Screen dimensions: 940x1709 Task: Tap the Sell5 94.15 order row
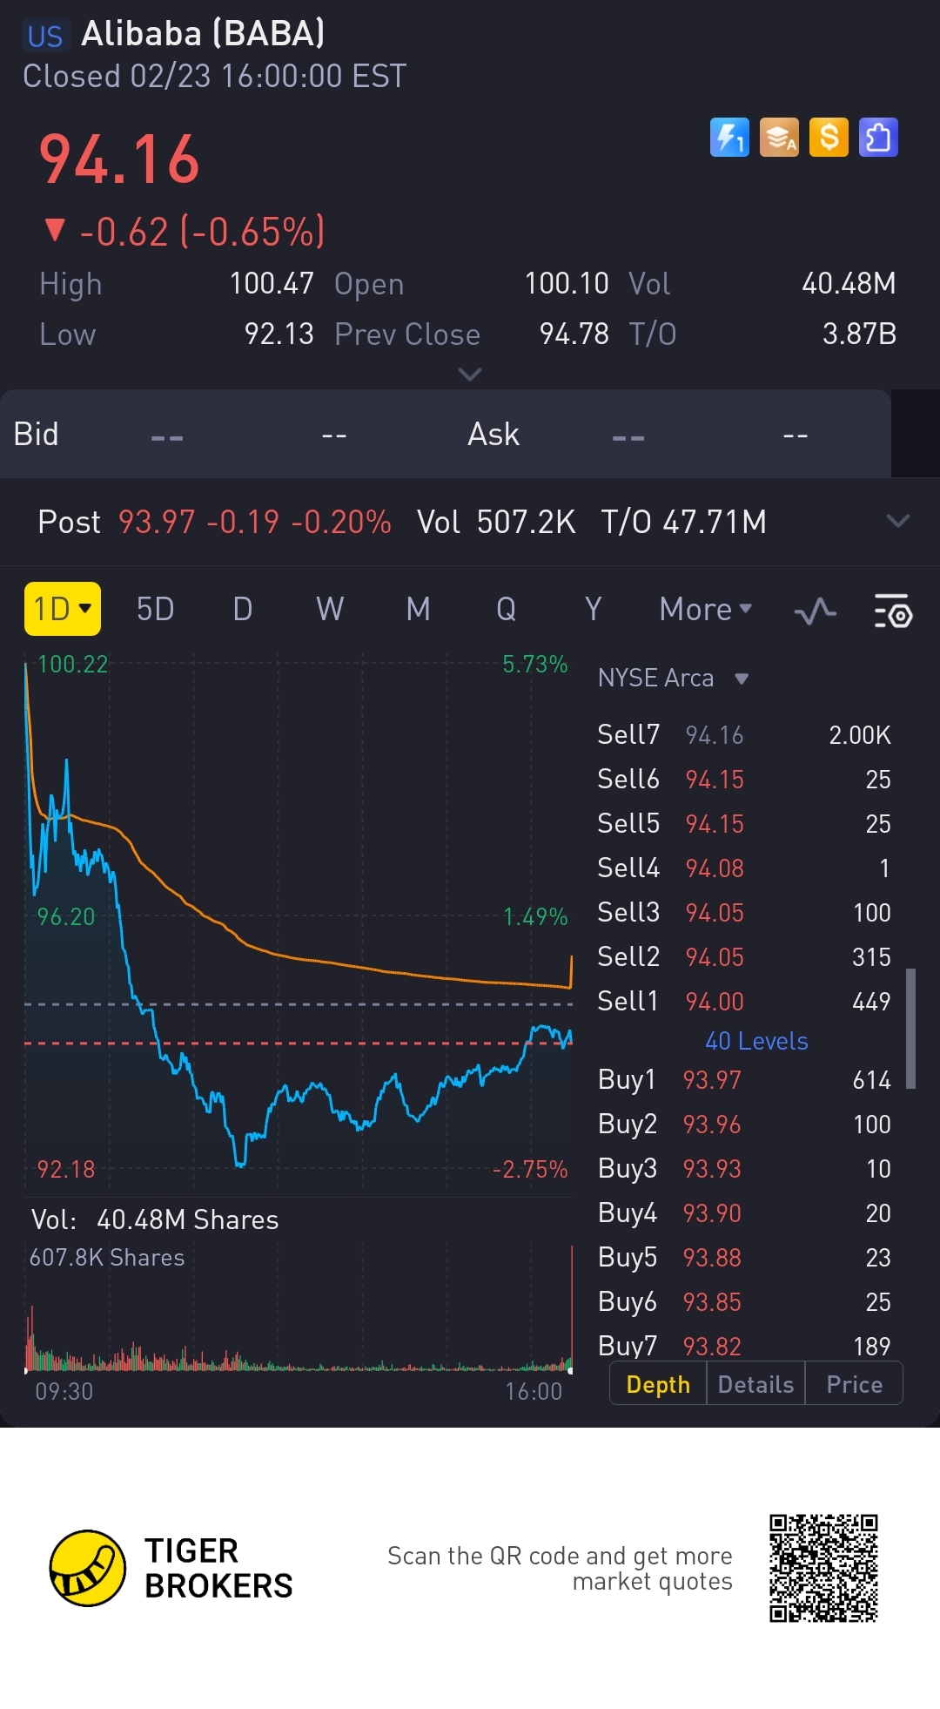tap(744, 823)
